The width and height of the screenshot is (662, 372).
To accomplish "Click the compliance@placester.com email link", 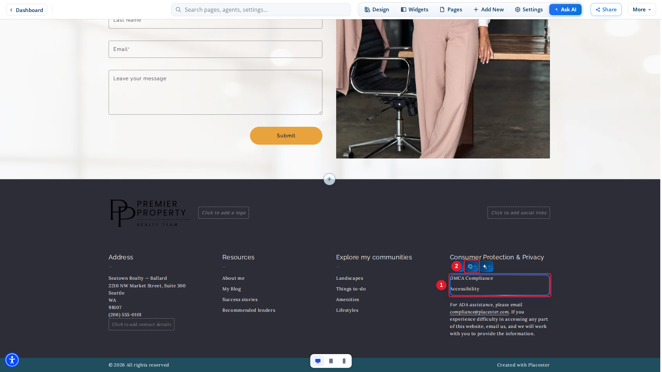I will 479,312.
